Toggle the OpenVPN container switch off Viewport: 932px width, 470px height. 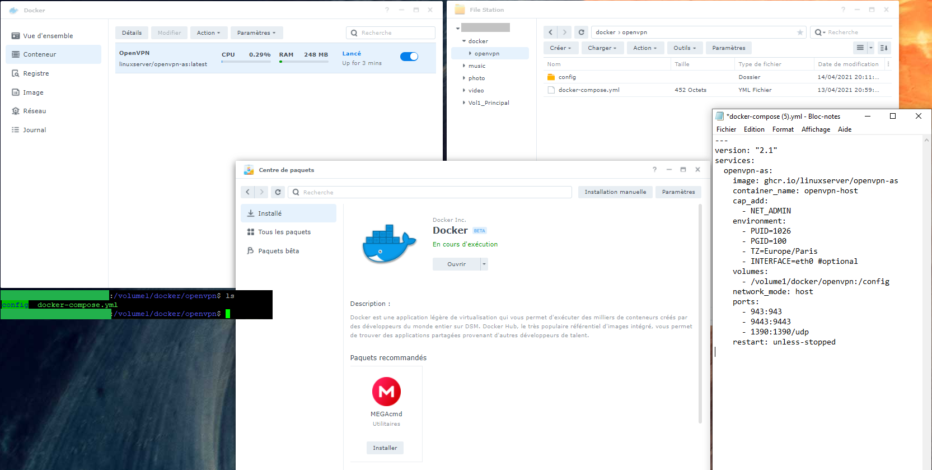[409, 56]
